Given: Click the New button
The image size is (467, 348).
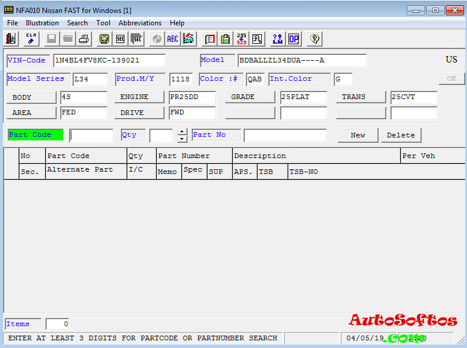Looking at the screenshot, I should tap(358, 135).
